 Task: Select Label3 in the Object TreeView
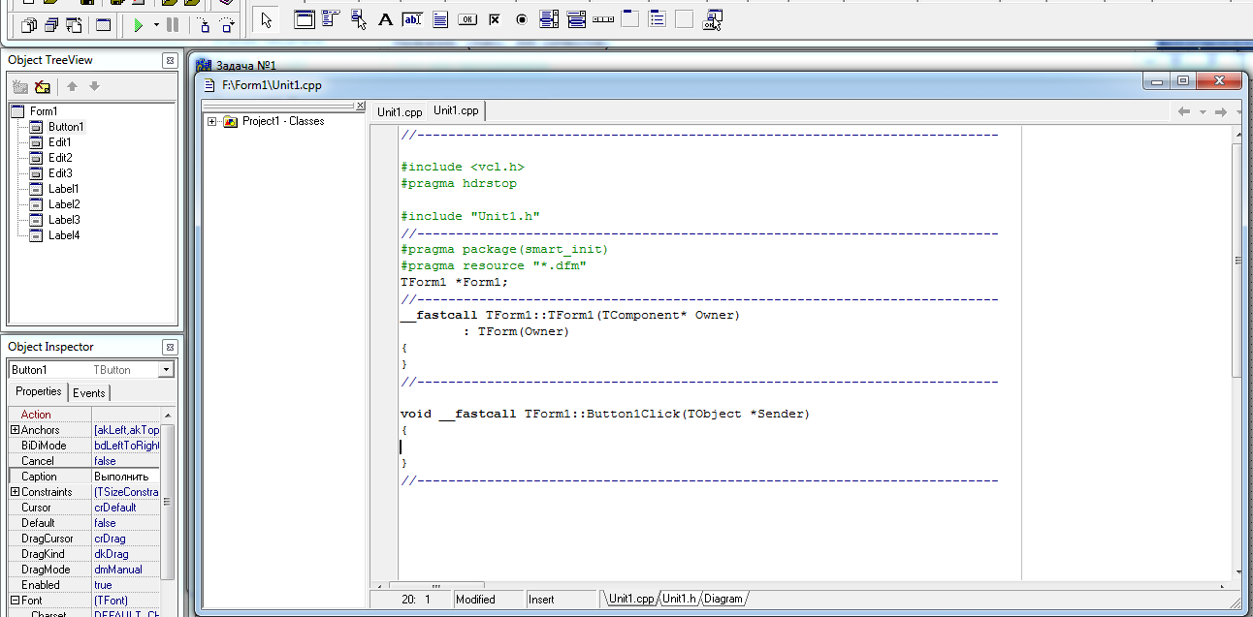click(64, 220)
